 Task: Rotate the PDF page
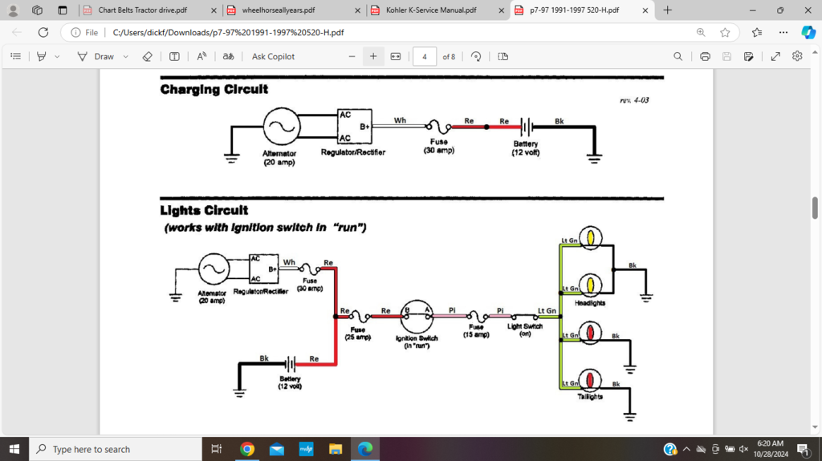[x=476, y=56]
